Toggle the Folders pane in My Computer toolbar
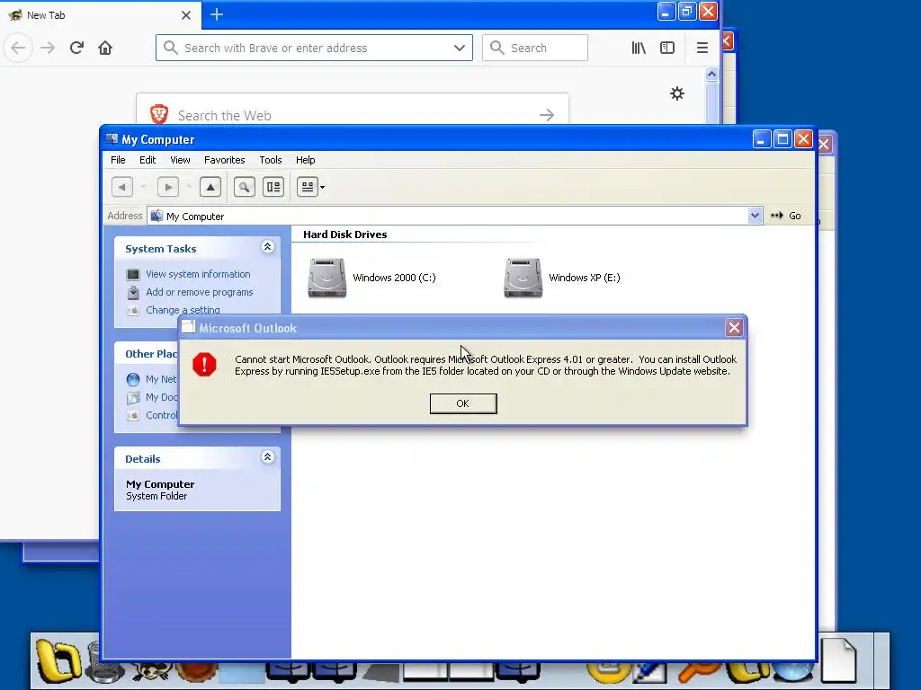Viewport: 921px width, 690px height. [273, 187]
